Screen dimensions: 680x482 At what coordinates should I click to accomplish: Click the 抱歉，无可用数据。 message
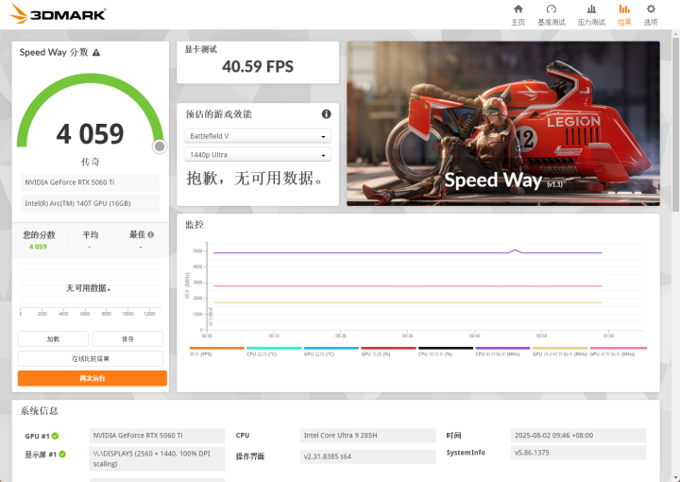255,178
